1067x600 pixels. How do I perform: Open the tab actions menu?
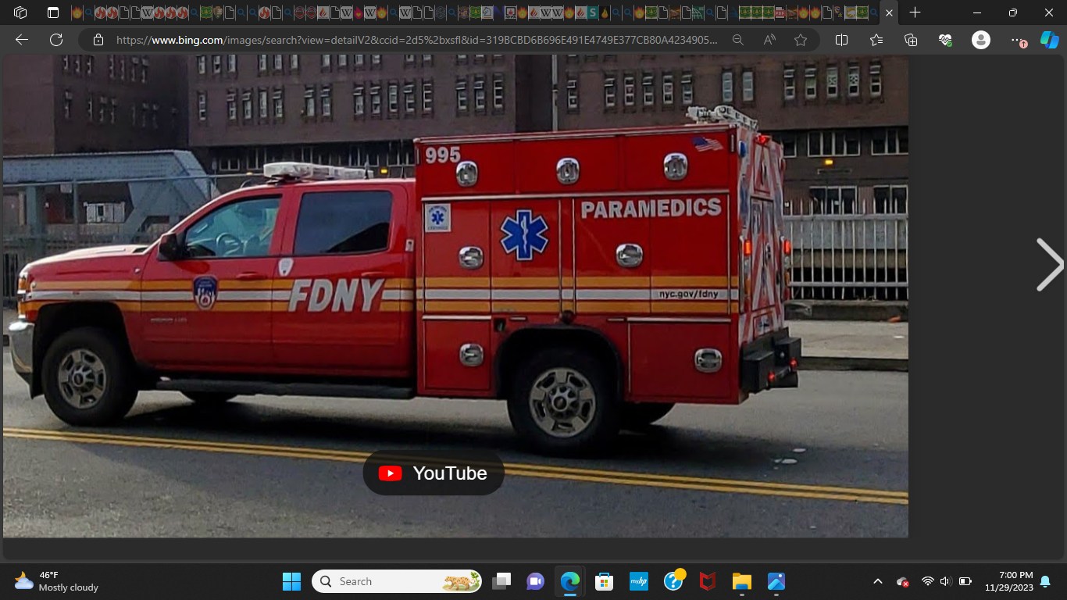click(53, 12)
